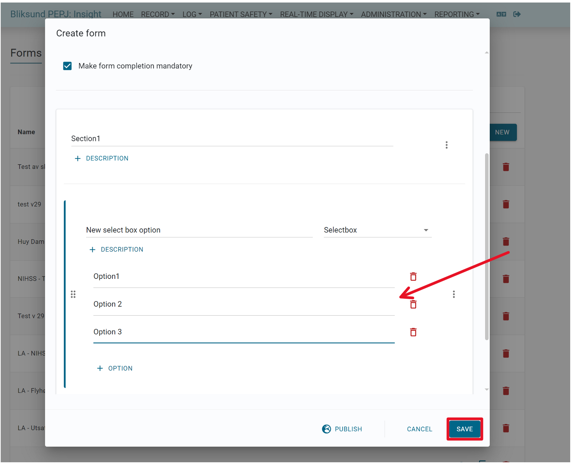Open the select box question's three-dot menu
The height and width of the screenshot is (472, 572).
(x=454, y=294)
